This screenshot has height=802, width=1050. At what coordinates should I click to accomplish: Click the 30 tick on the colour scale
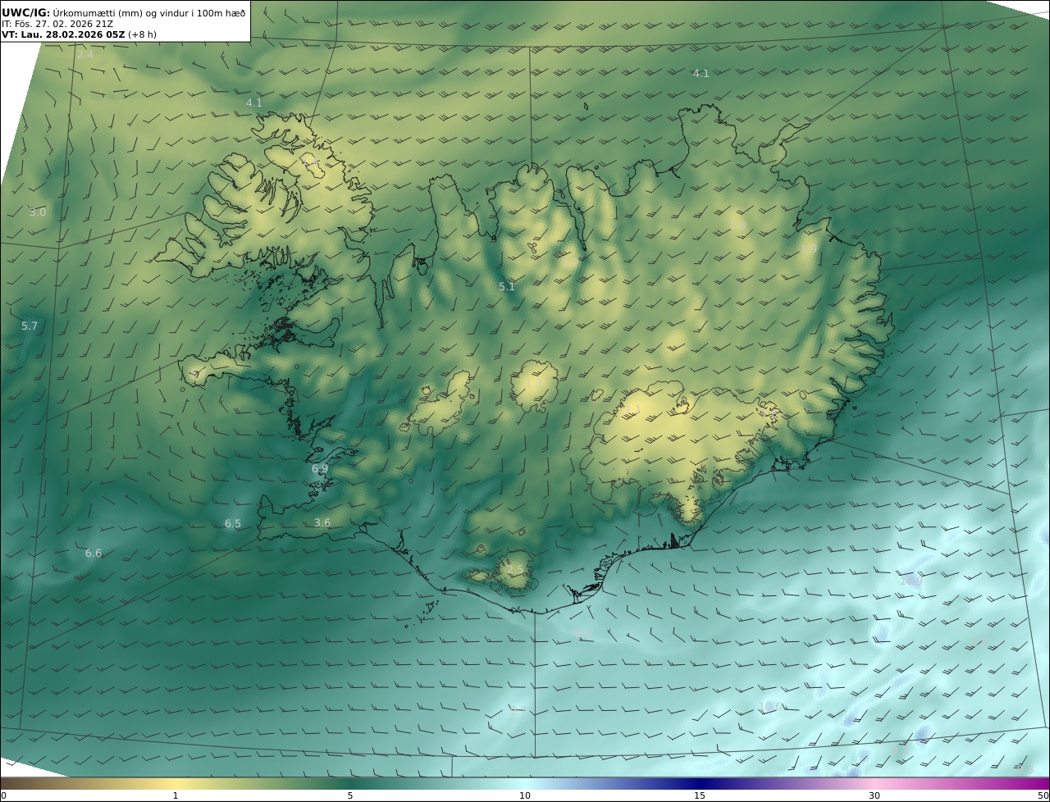874,795
